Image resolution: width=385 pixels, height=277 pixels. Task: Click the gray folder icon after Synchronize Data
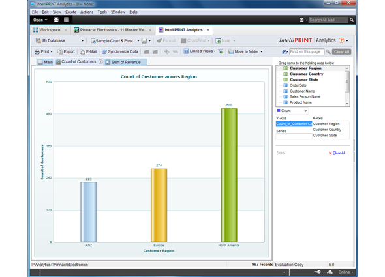(146, 51)
